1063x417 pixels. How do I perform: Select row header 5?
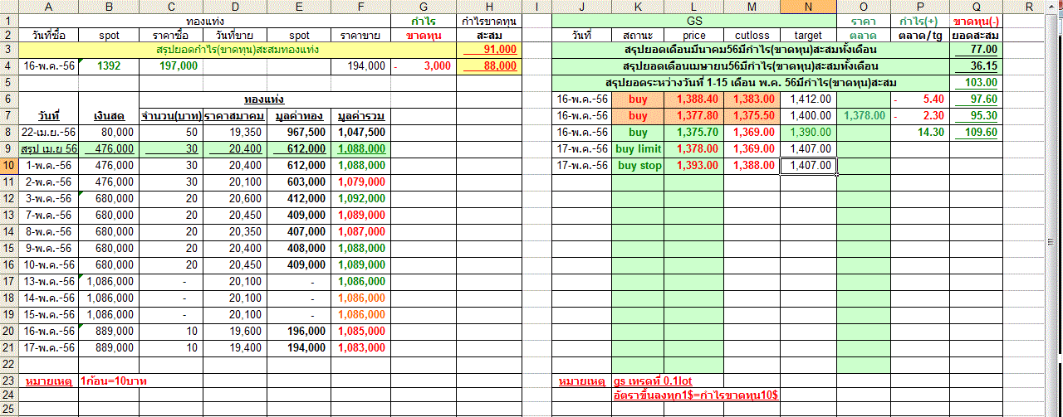click(x=9, y=83)
